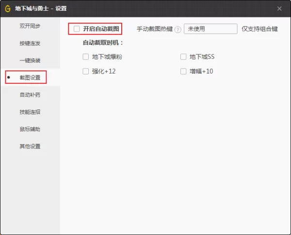Click the 自动截取时机 heading text
Screen dimensions: 291x235
point(103,43)
